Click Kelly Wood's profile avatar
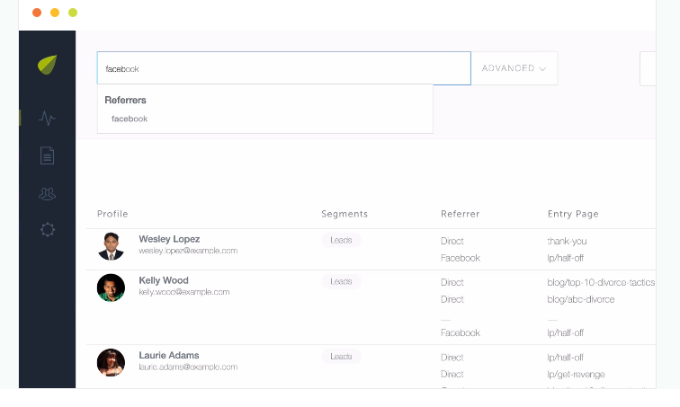This screenshot has width=680, height=407. [x=111, y=288]
